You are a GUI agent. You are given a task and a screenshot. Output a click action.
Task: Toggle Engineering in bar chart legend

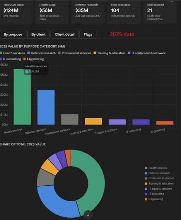click(x=34, y=59)
